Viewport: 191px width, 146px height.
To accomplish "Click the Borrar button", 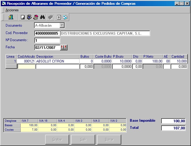I will tap(109, 139).
